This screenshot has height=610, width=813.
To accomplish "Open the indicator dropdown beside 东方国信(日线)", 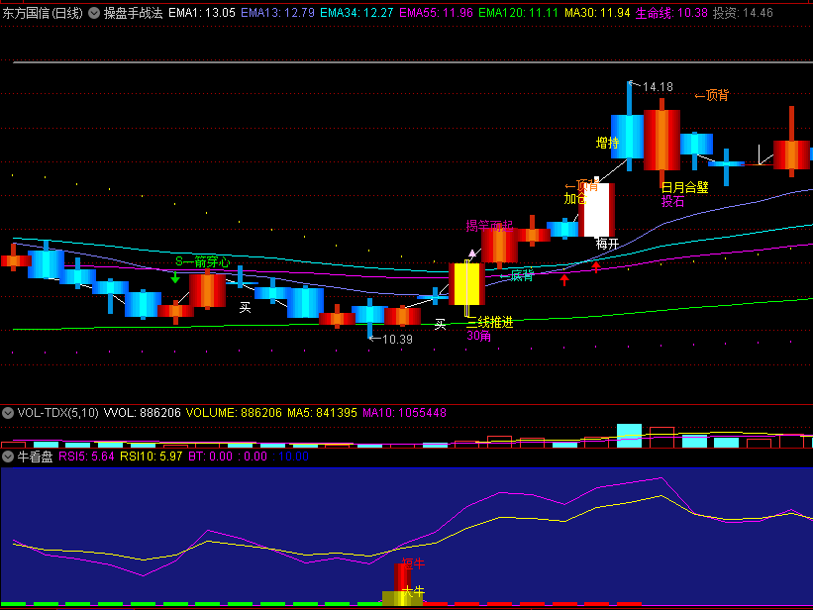I will click(x=94, y=13).
